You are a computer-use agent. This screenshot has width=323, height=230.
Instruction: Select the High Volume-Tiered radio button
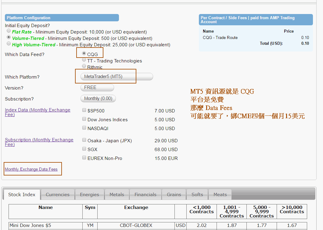tap(9, 43)
